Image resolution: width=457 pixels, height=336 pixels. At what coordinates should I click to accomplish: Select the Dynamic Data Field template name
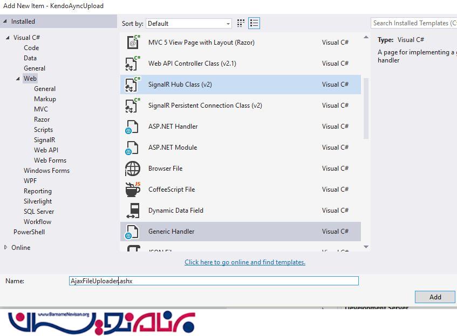(x=175, y=211)
